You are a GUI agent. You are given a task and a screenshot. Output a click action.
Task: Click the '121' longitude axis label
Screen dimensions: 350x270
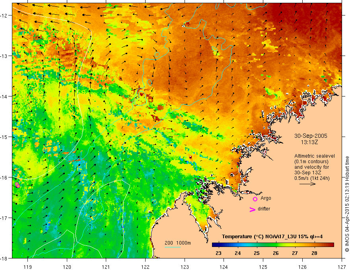tap(106, 267)
